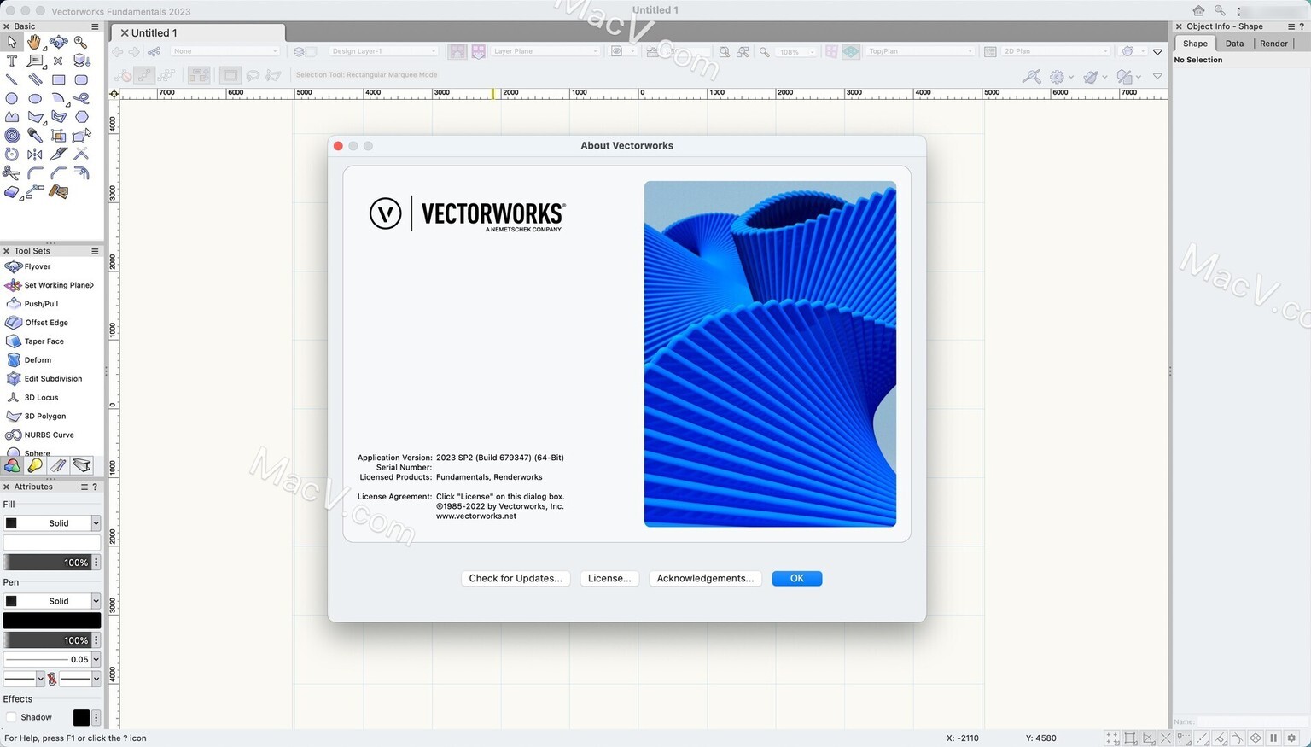Screen dimensions: 1311x747
Task: Open the Tool Sets palette menu
Action: 95,251
